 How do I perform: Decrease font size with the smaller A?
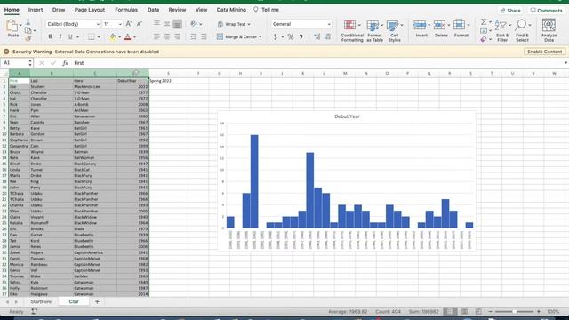point(139,24)
